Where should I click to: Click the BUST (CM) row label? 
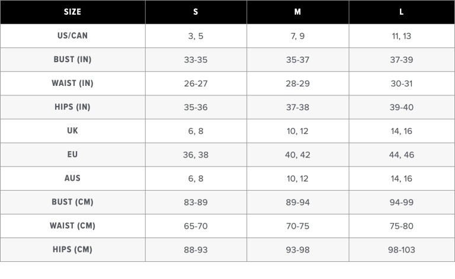72,202
